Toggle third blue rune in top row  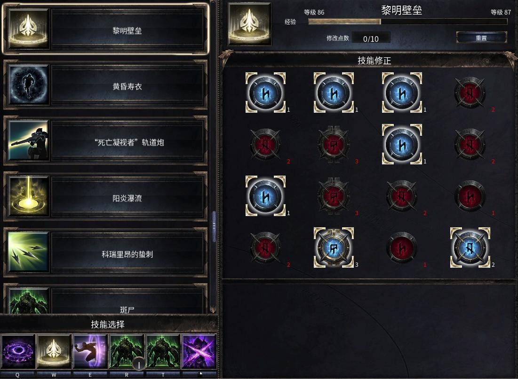click(402, 93)
